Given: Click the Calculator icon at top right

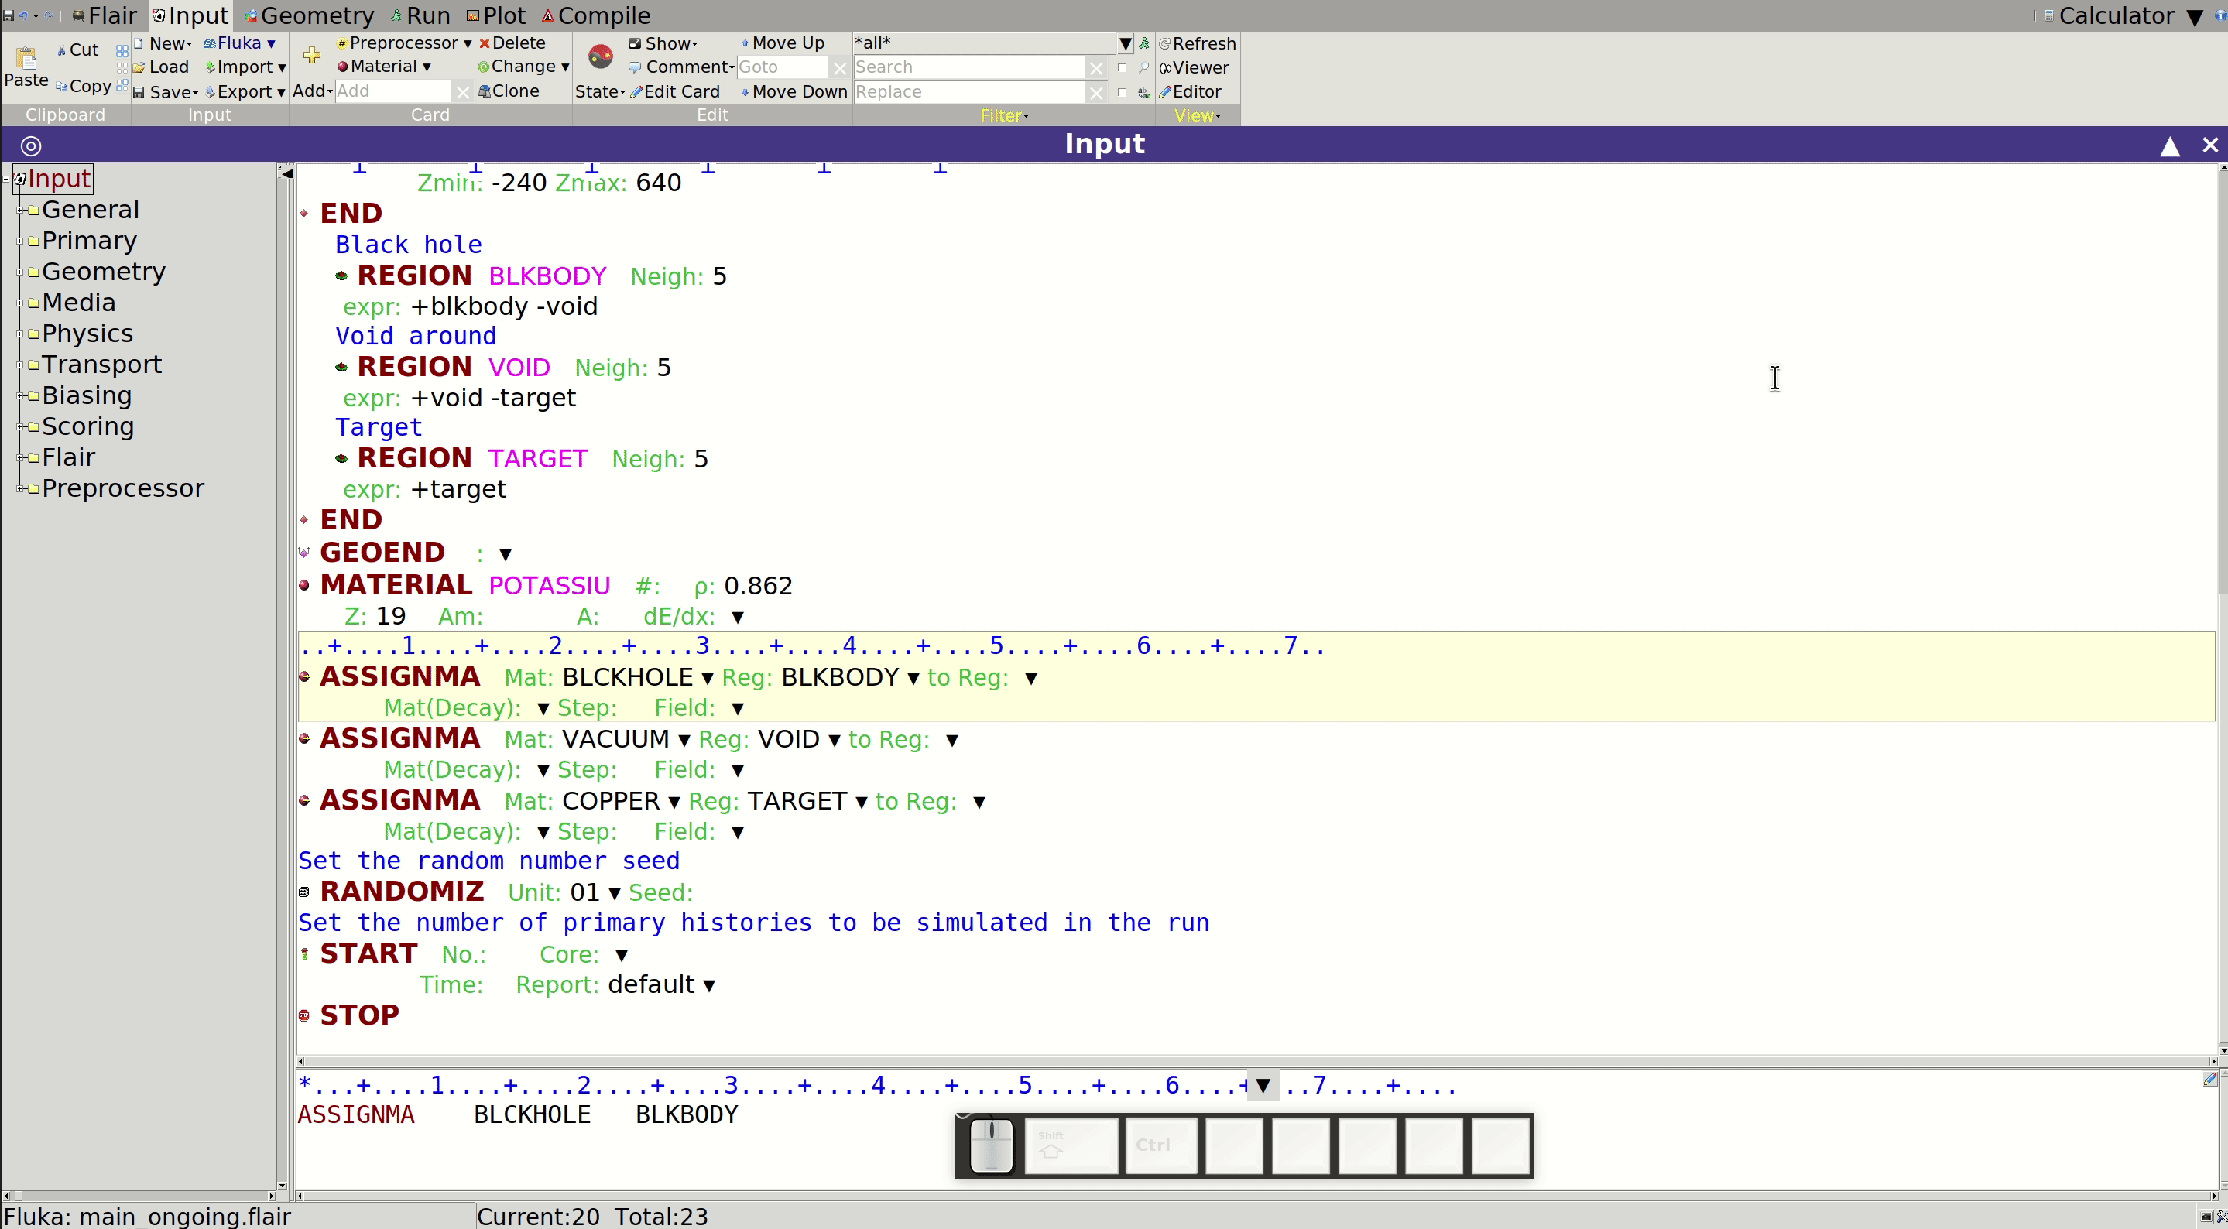Looking at the screenshot, I should pyautogui.click(x=2049, y=15).
